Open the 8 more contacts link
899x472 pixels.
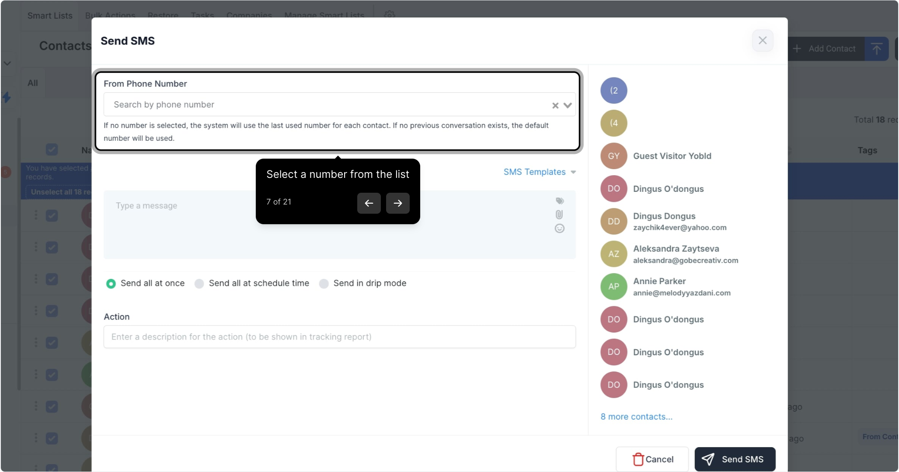636,417
